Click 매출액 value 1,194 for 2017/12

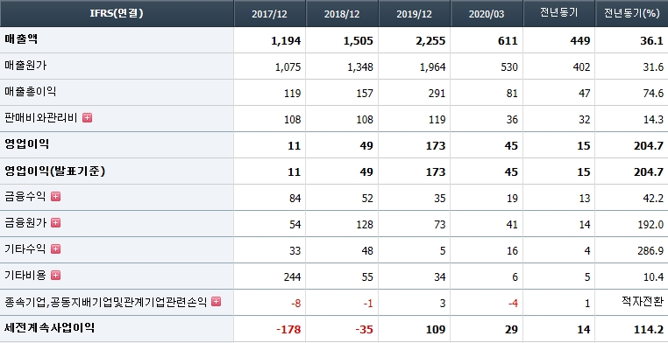[x=286, y=41]
